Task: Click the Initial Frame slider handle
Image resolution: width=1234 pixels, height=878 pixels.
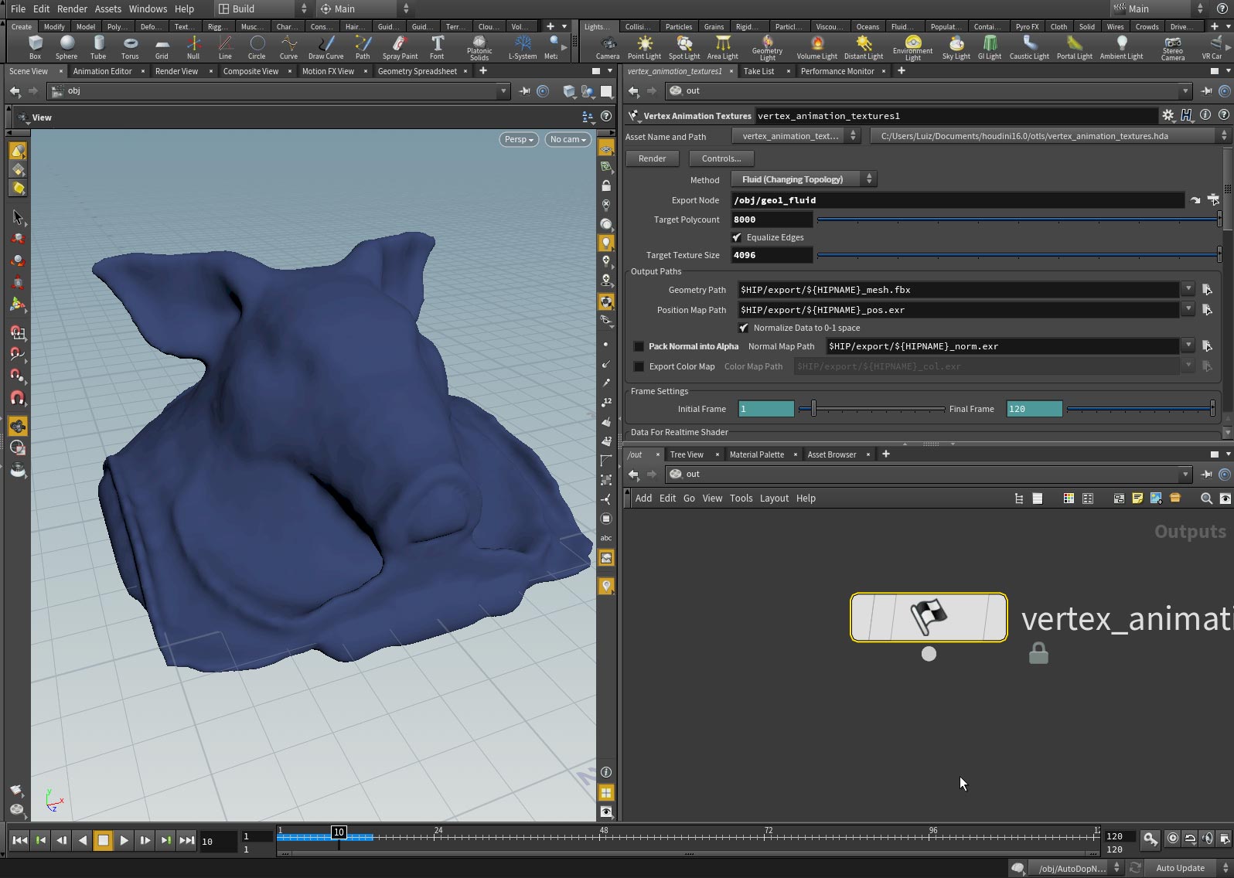Action: [x=813, y=409]
